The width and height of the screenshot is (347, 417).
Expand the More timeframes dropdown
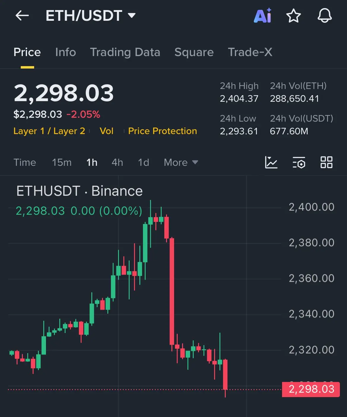(x=181, y=162)
